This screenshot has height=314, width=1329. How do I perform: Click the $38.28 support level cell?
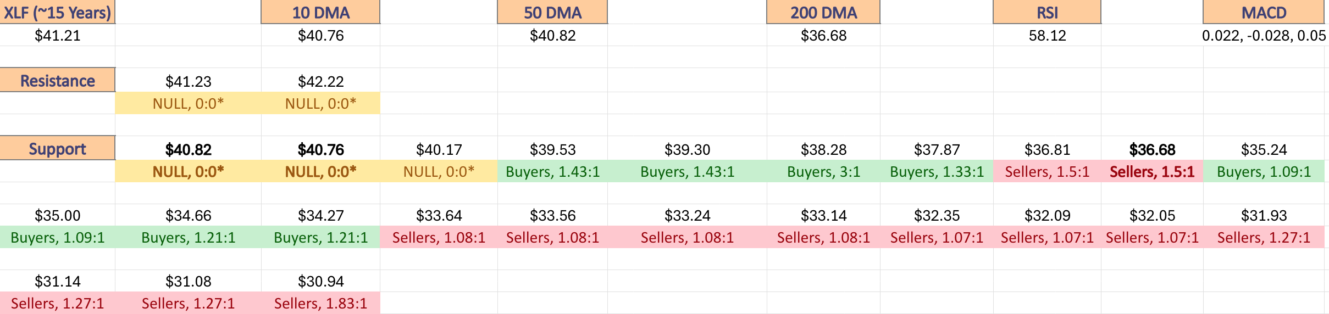tap(823, 149)
